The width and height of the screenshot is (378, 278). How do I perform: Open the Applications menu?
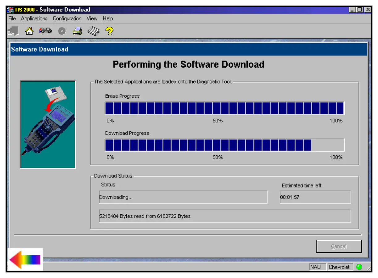pos(34,19)
